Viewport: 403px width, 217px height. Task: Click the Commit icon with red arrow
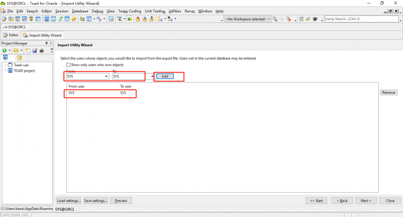[138, 19]
